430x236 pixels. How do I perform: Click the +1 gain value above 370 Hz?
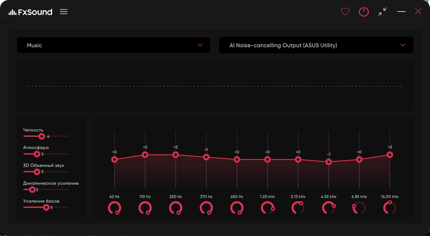(206, 150)
